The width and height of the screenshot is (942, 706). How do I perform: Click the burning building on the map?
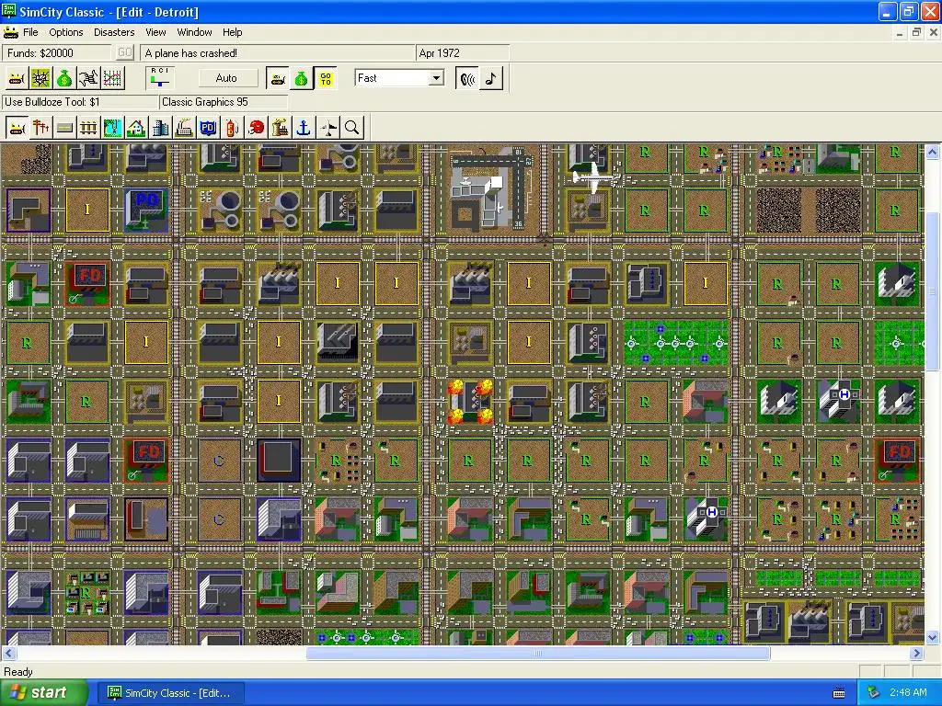(470, 401)
